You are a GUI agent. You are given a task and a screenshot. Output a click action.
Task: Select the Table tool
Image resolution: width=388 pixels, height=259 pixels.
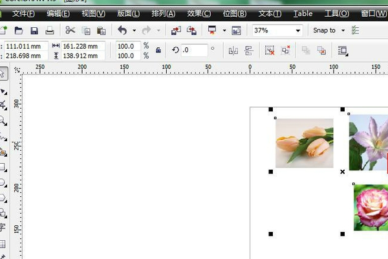coord(3,244)
